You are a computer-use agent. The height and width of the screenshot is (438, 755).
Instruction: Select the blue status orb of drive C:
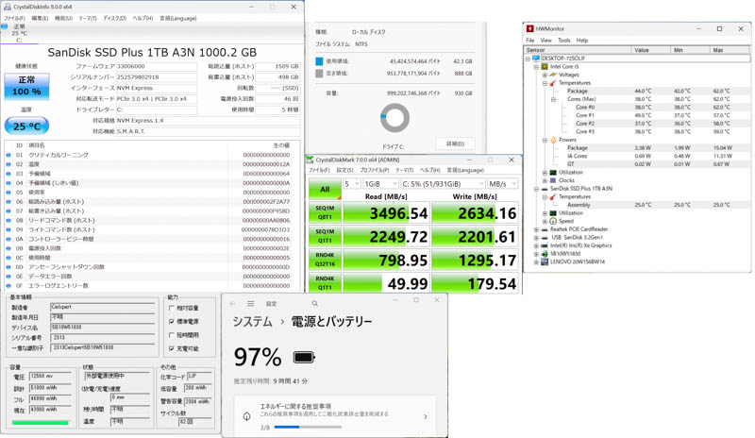pos(5,26)
